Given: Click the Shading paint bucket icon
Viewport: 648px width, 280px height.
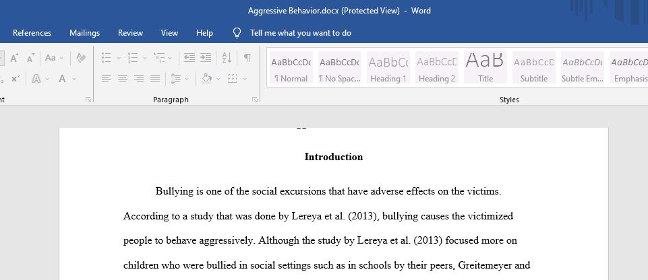Looking at the screenshot, I should tap(206, 78).
